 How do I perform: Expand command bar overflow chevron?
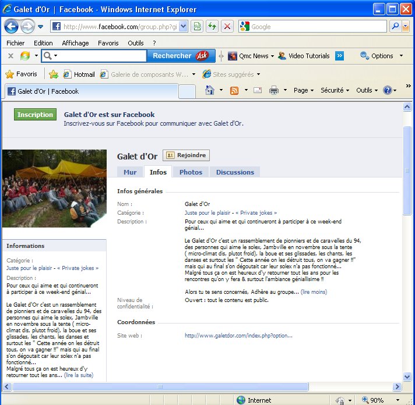(409, 86)
